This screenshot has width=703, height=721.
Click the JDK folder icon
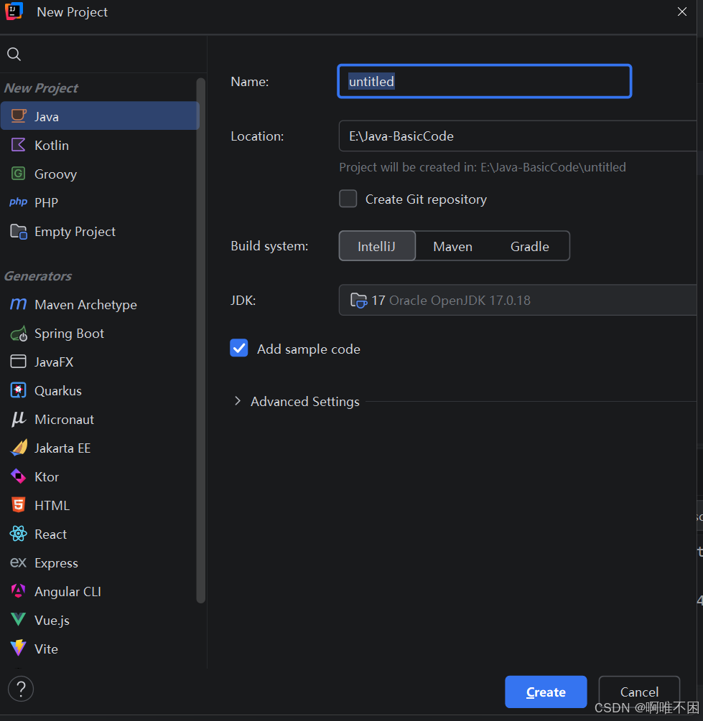[358, 301]
